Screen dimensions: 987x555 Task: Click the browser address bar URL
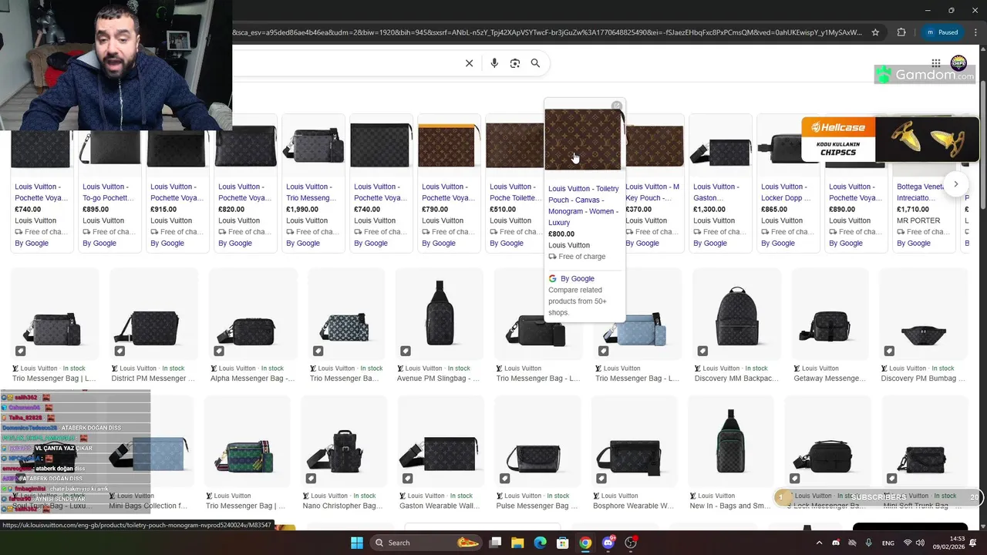click(547, 32)
